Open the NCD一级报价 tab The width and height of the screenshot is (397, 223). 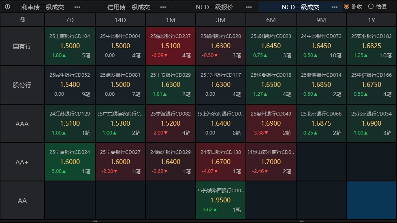pyautogui.click(x=214, y=7)
